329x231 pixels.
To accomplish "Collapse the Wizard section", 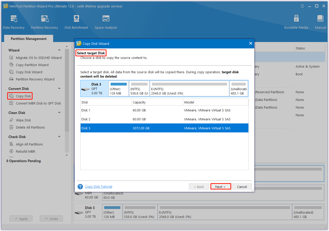I will pos(59,50).
